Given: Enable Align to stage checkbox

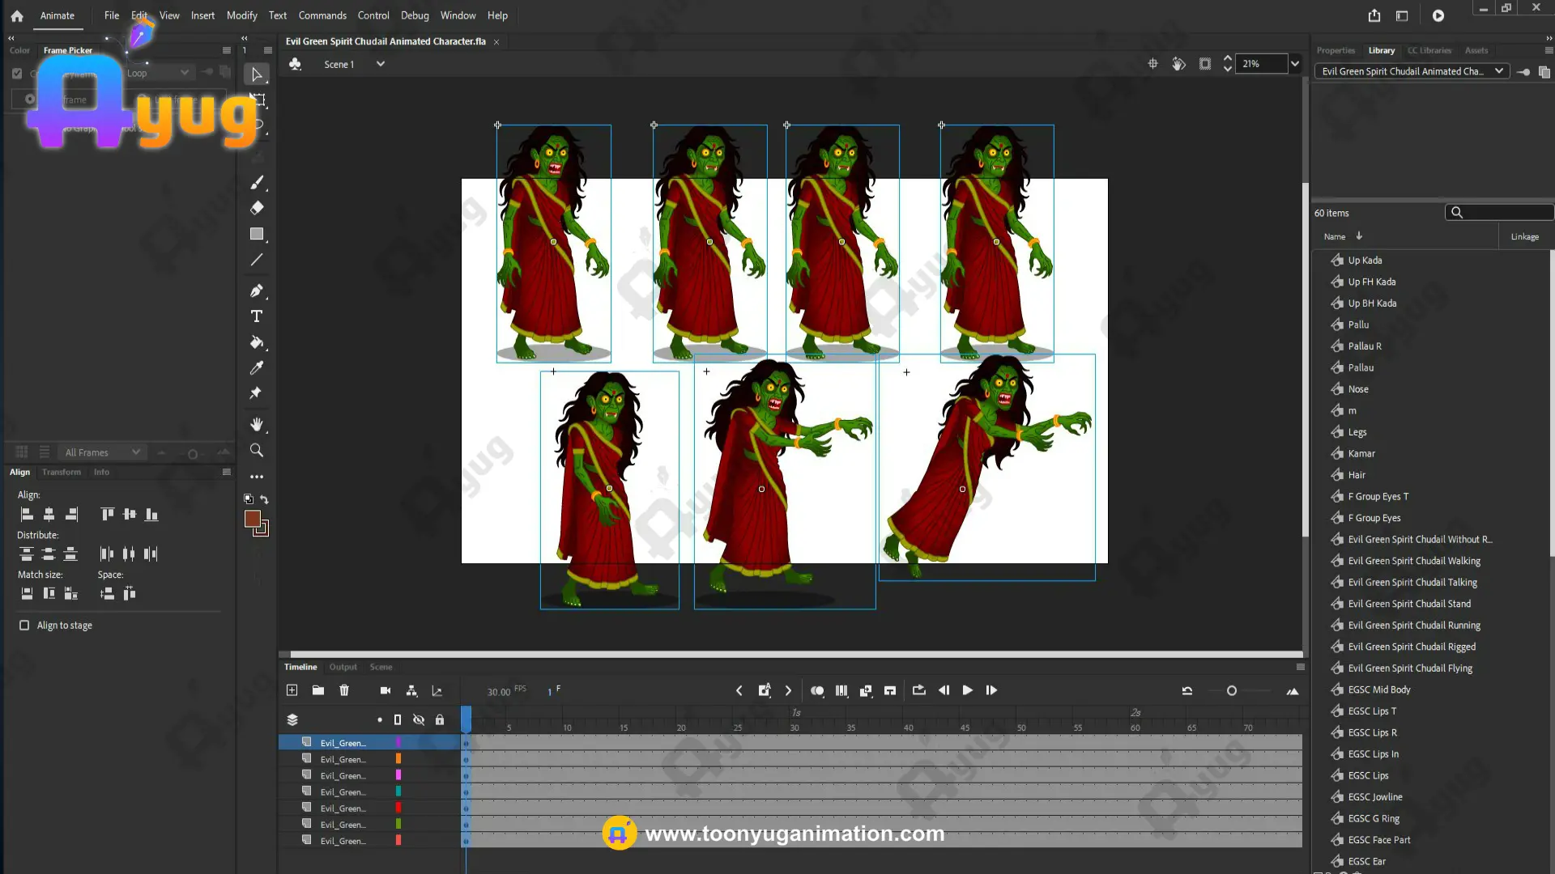Looking at the screenshot, I should (24, 626).
